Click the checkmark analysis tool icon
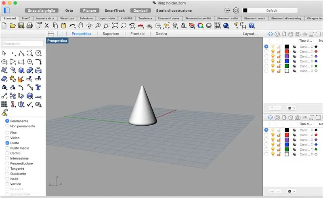 (29, 104)
